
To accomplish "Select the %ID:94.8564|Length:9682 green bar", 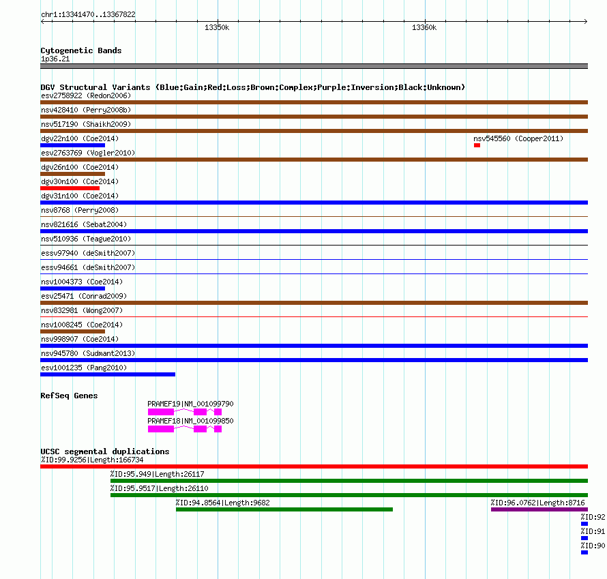I will pyautogui.click(x=284, y=509).
